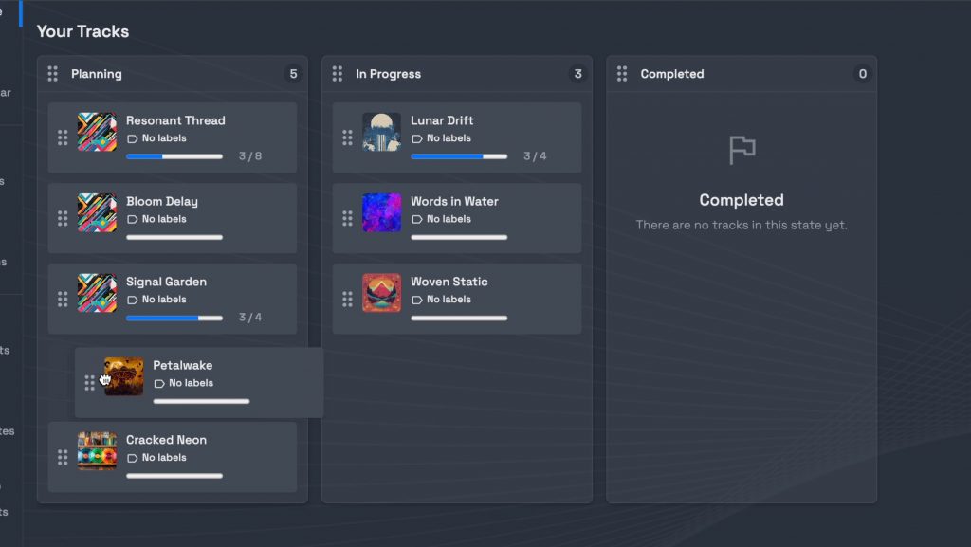This screenshot has width=971, height=547.
Task: Click the Woven Static card drag handle
Action: click(347, 299)
